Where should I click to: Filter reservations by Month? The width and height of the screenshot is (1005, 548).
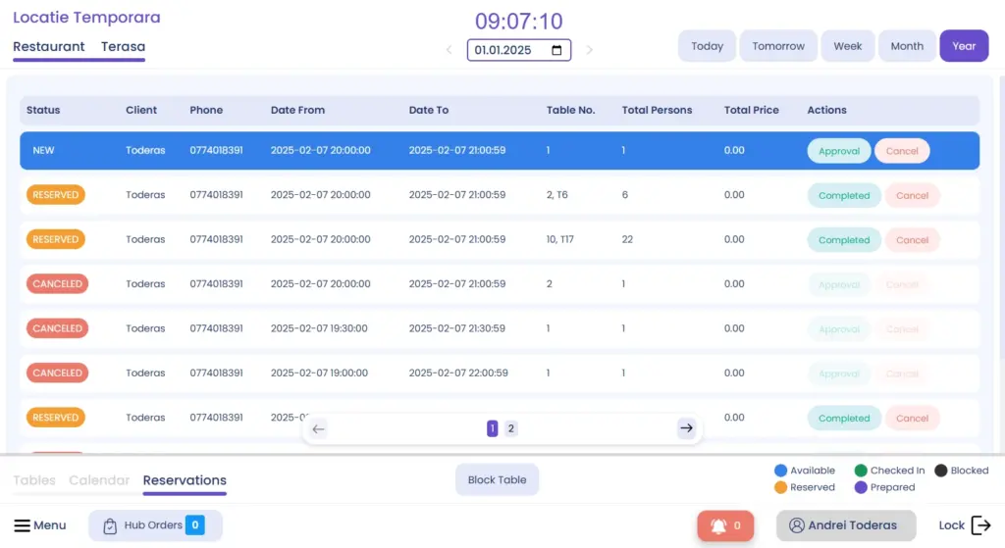coord(907,46)
